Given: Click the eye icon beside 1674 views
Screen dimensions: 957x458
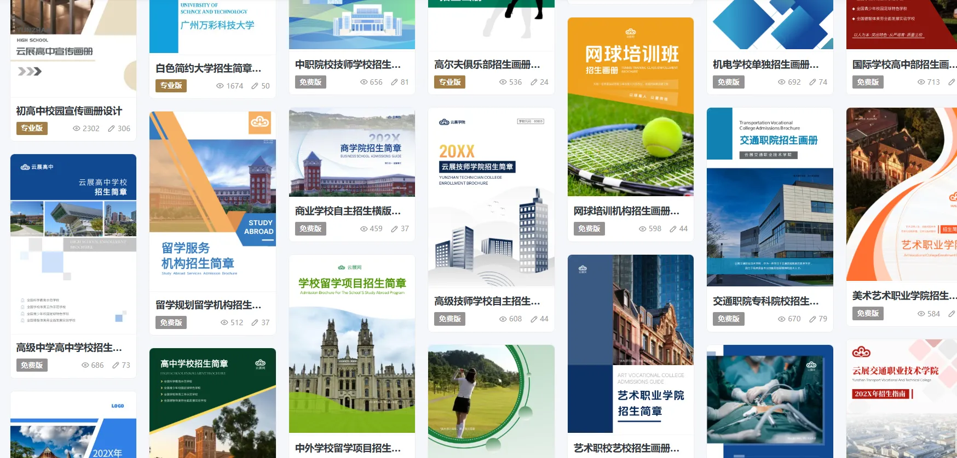Looking at the screenshot, I should [x=220, y=86].
